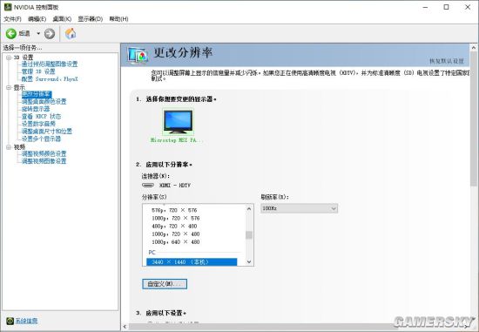Collapse the 3D 设置 tree node
Image resolution: width=479 pixels, height=332 pixels.
tap(9, 58)
